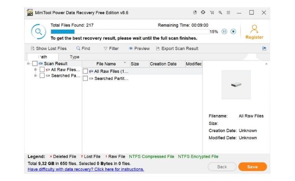Screen dimensions: 295x181
Task: Click the File Name sort arrow
Action: (125, 62)
